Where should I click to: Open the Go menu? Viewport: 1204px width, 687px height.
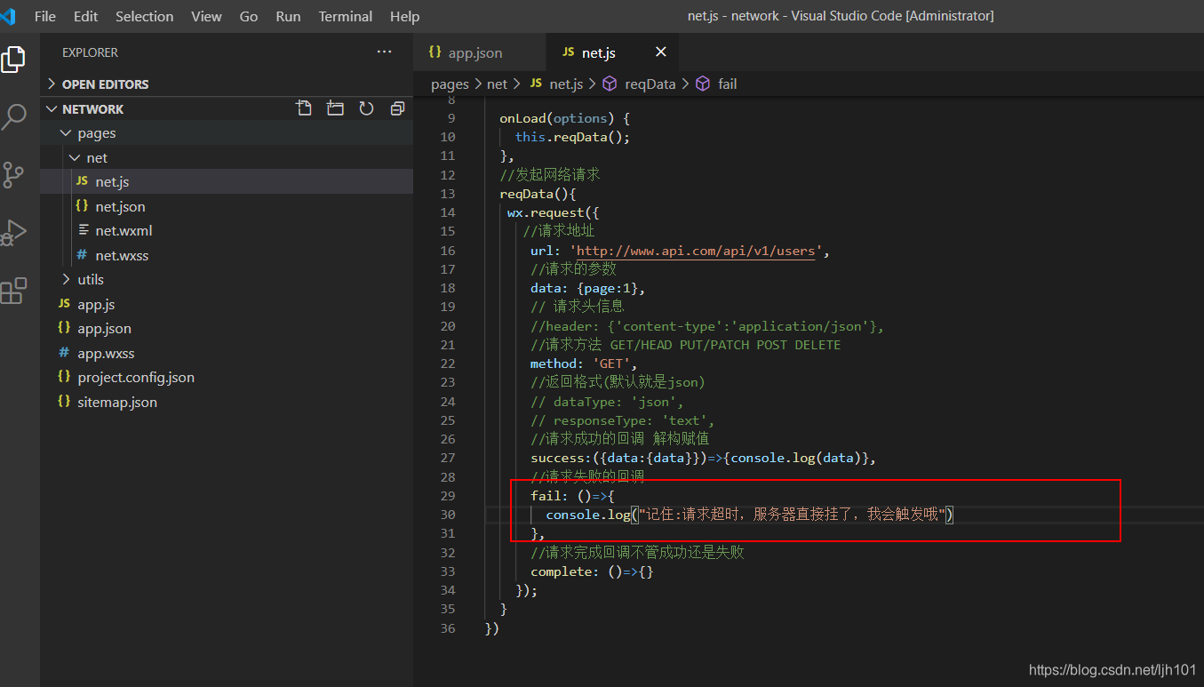coord(249,16)
